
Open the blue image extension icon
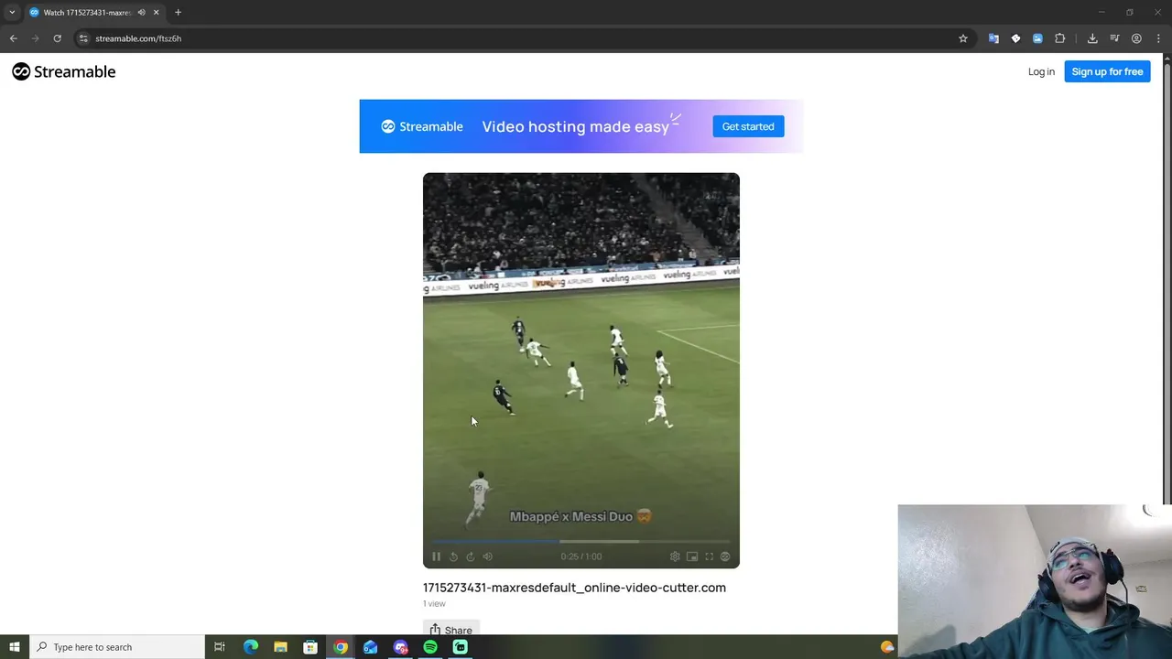point(1037,38)
